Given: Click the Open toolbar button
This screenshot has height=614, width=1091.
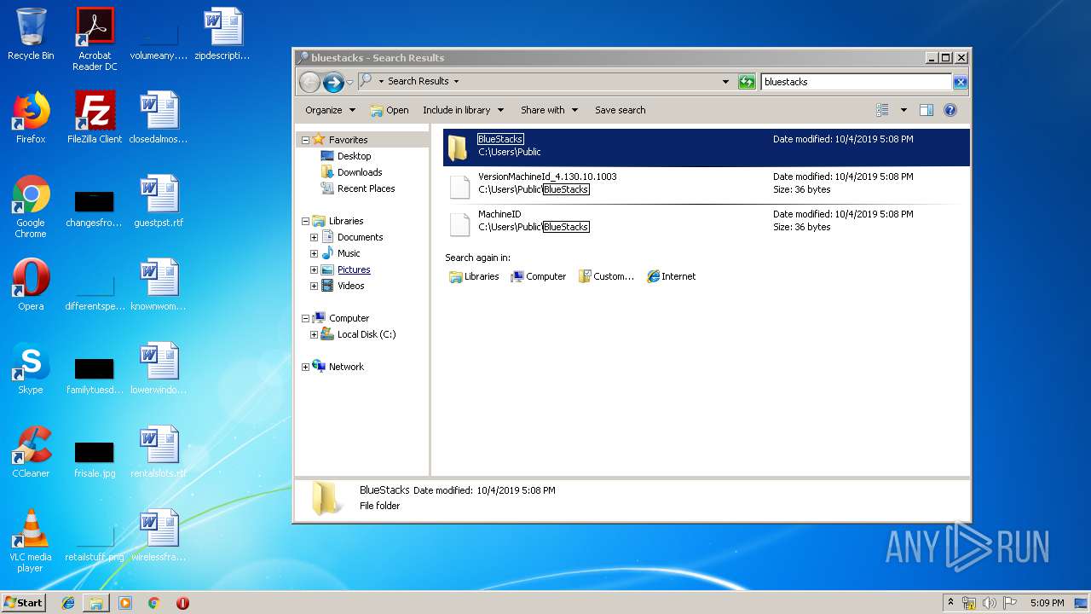Looking at the screenshot, I should (390, 110).
